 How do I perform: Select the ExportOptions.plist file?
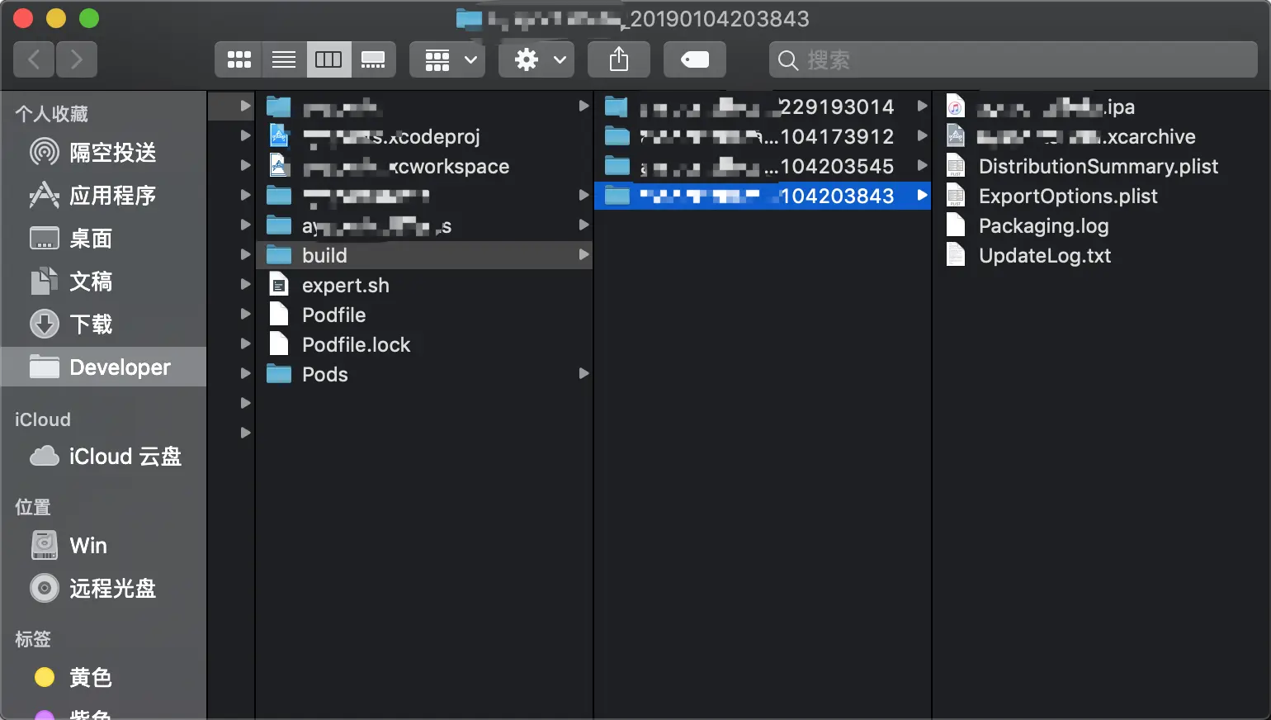click(1101, 196)
